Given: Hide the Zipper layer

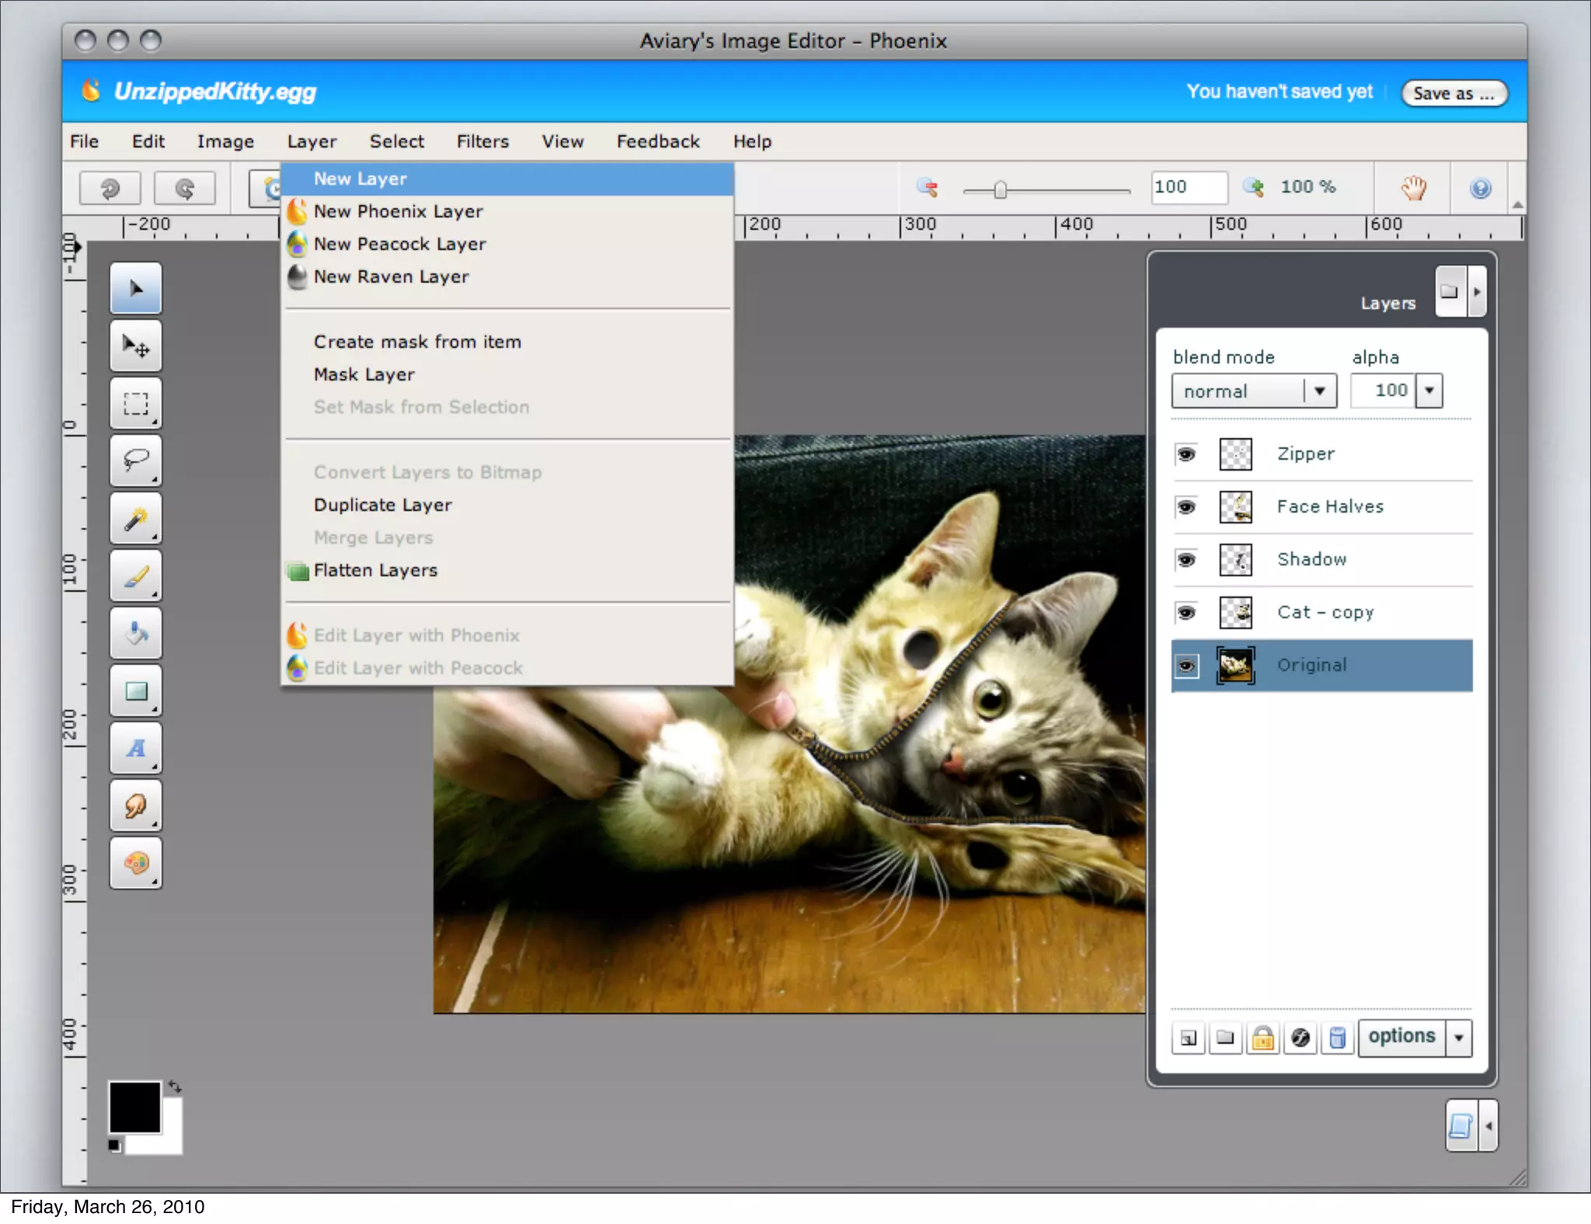Looking at the screenshot, I should tap(1186, 454).
